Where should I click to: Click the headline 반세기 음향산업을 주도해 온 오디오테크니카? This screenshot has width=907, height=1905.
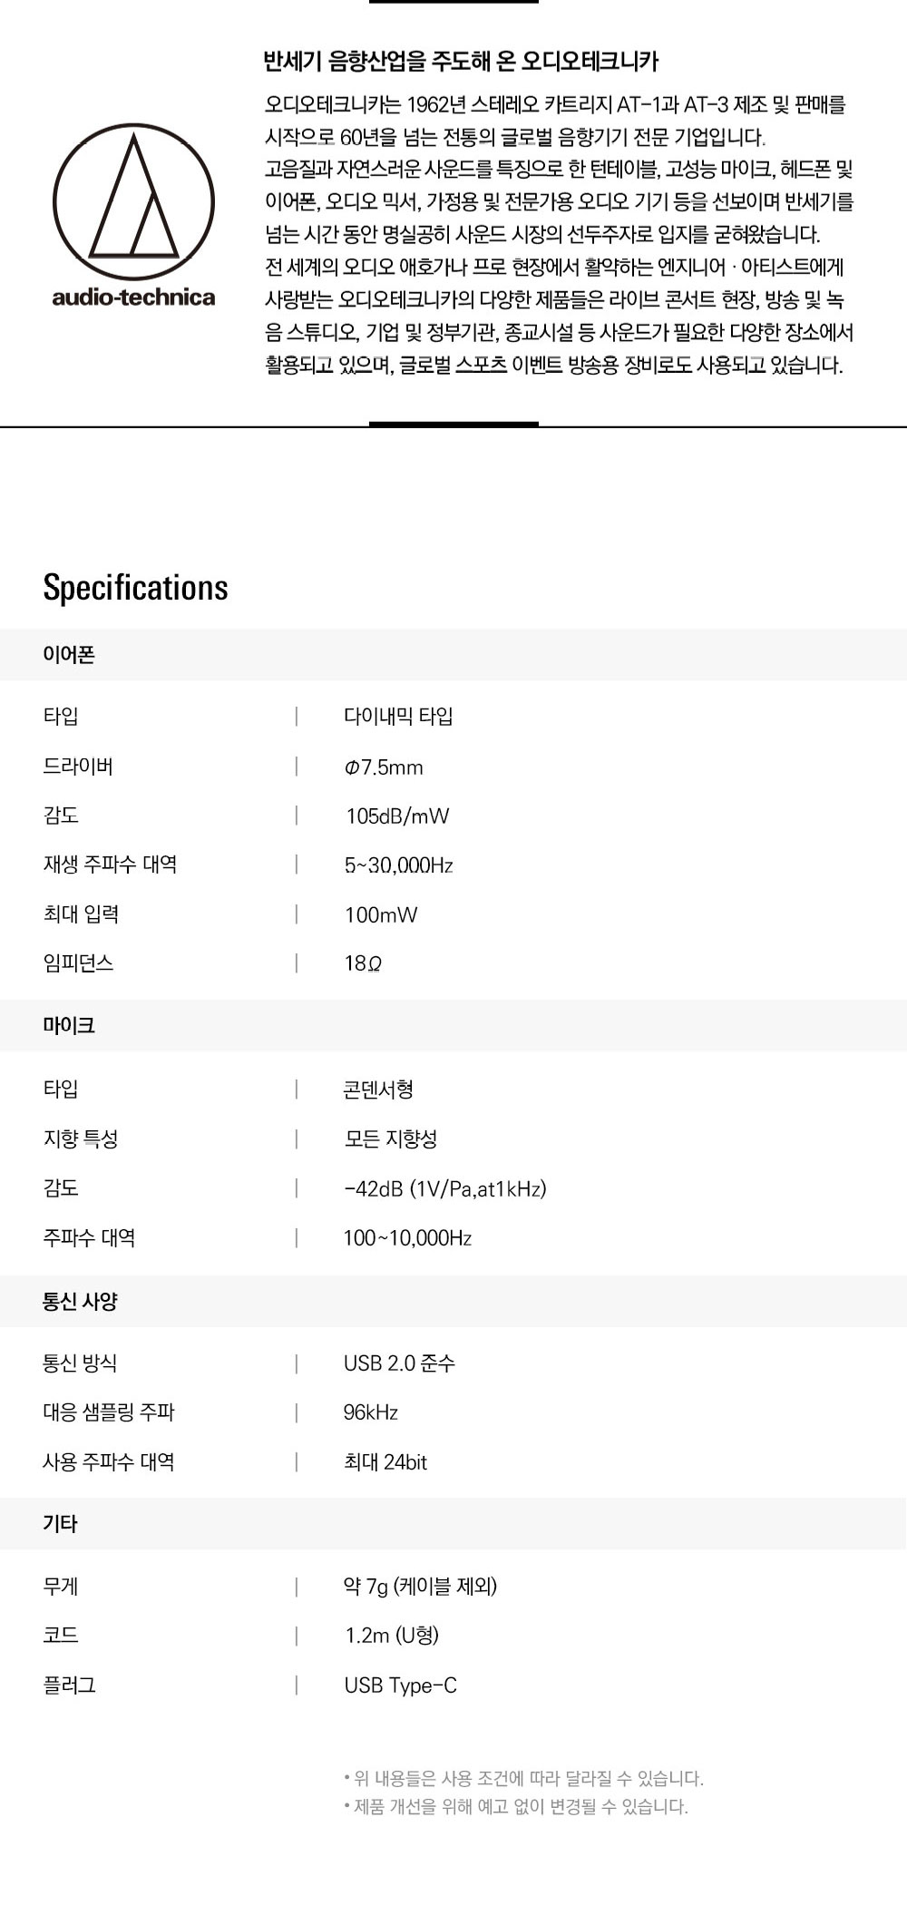click(x=461, y=62)
